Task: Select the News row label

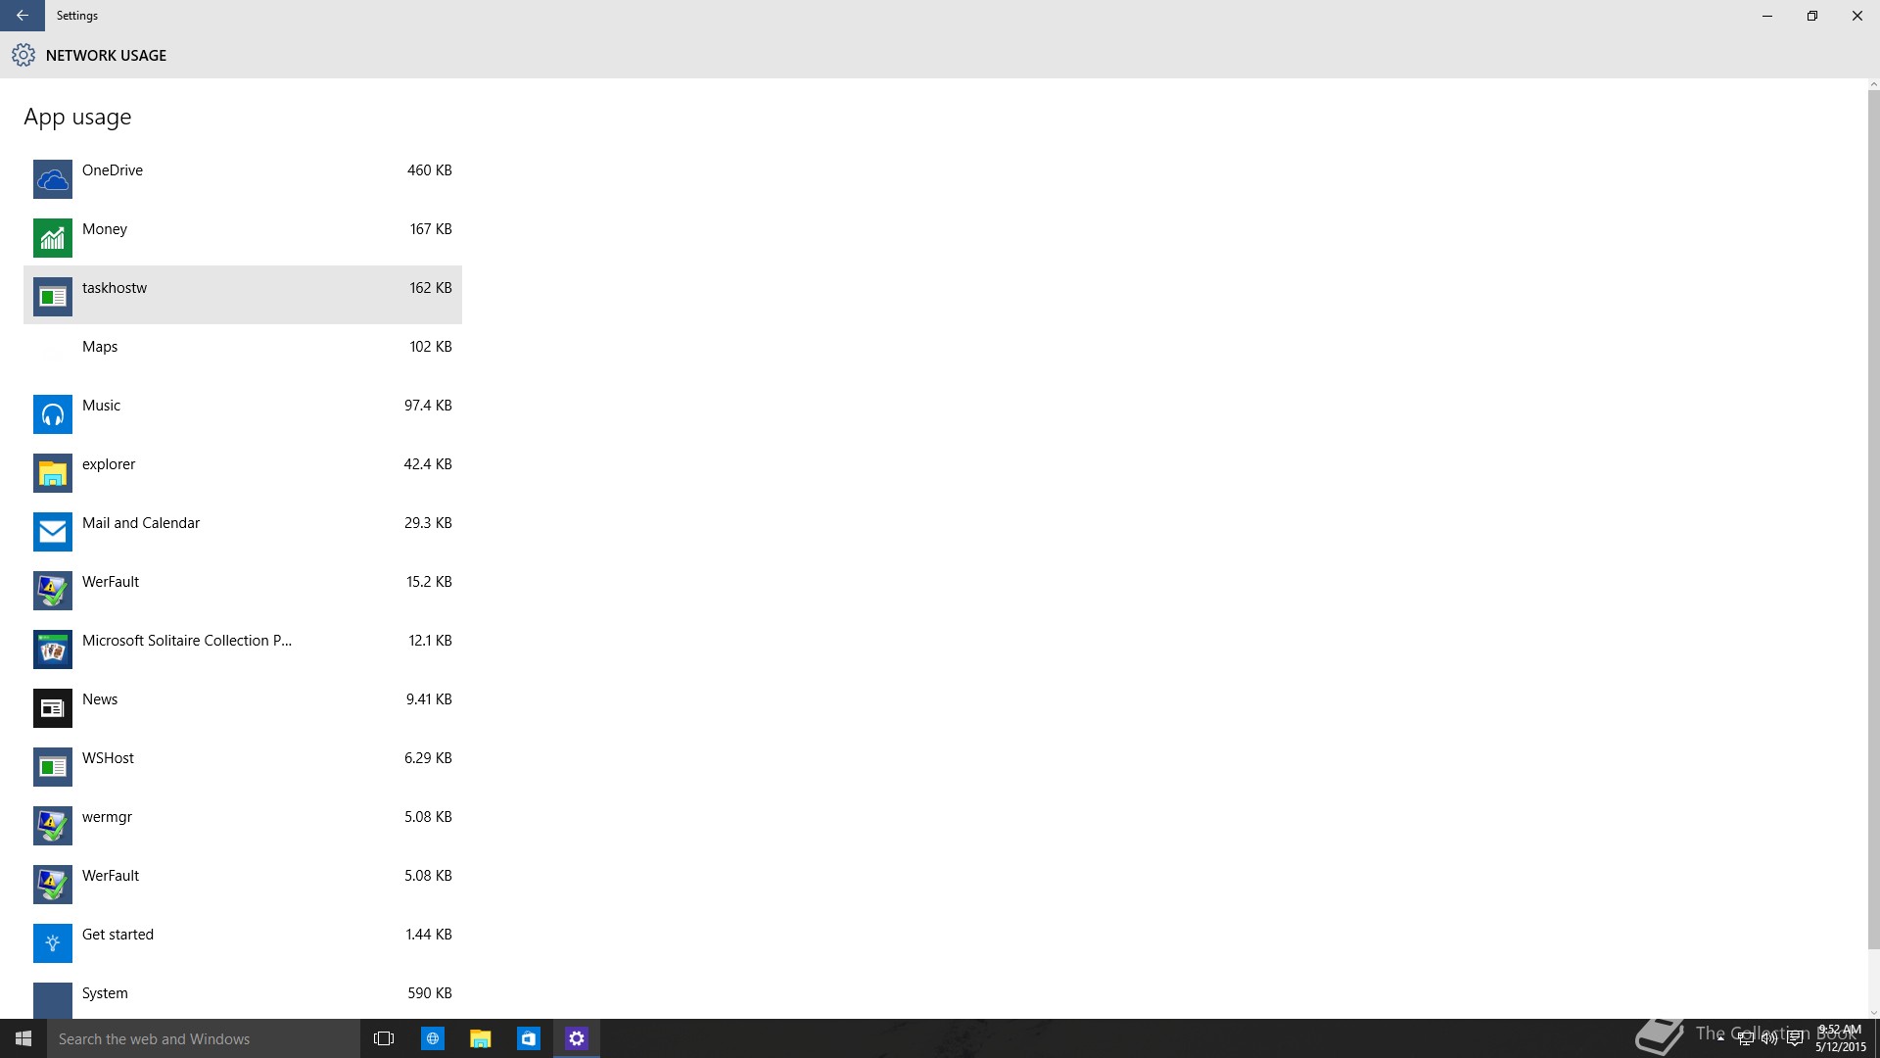Action: coord(100,699)
